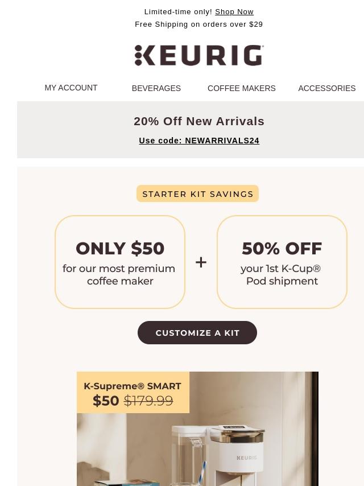This screenshot has height=486, width=364.
Task: Click the crossed-out $179.99 price
Action: (148, 401)
